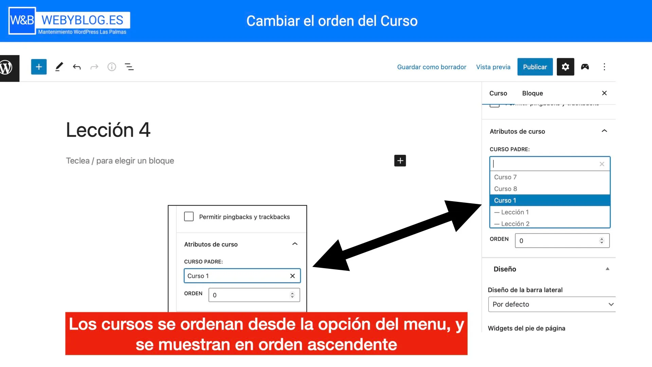Click the black add block button in content
Viewport: 652px width, 367px height.
pos(400,161)
